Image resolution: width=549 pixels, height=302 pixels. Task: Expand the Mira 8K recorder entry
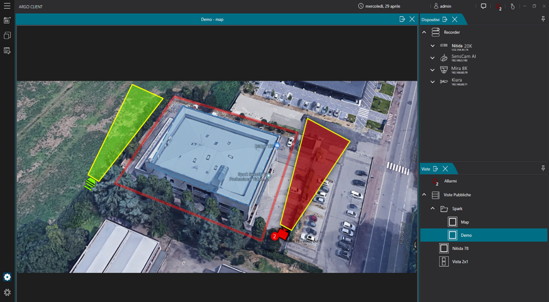click(x=432, y=69)
